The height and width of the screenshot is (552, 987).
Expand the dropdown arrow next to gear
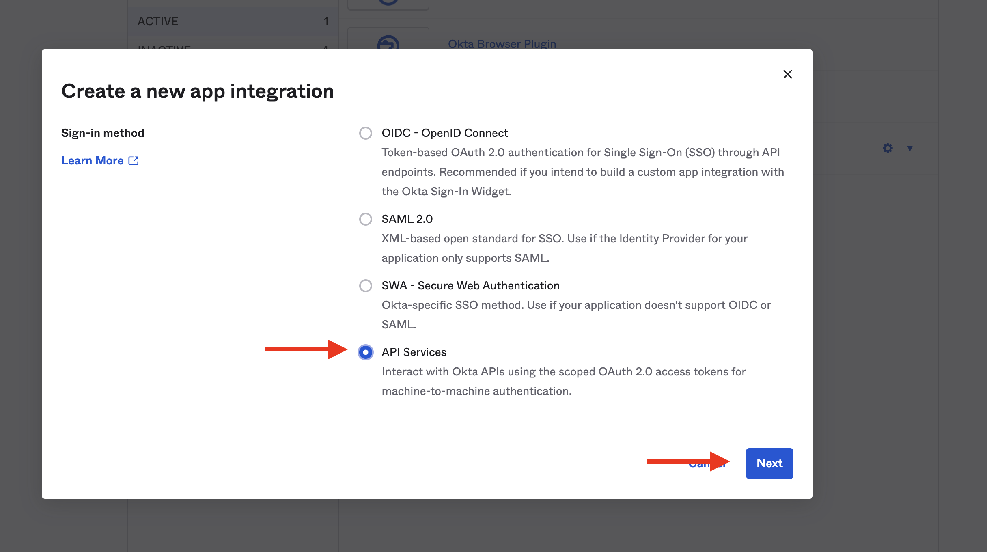click(910, 148)
